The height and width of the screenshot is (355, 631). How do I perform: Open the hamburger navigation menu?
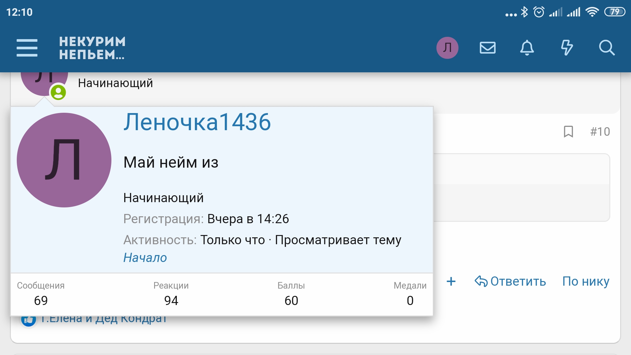(x=27, y=48)
